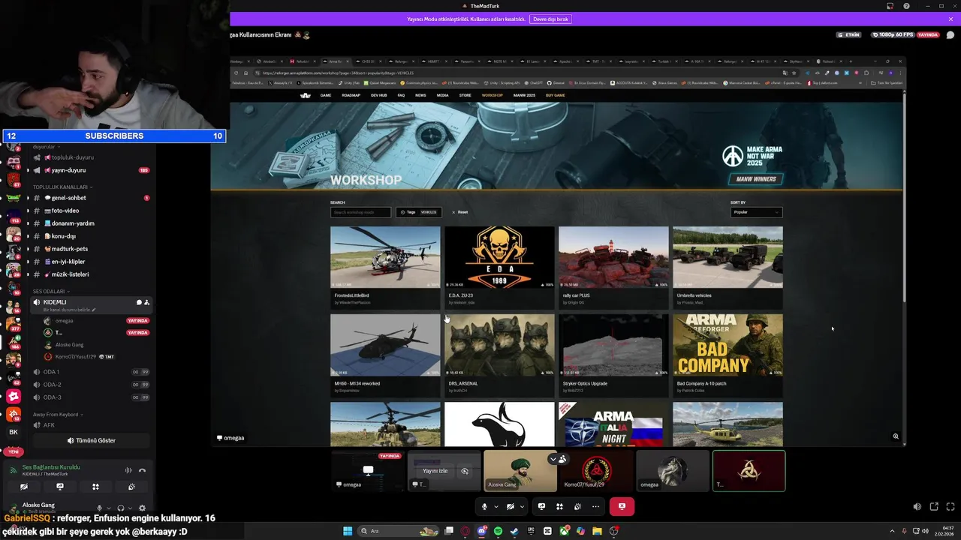
Task: Expand headphone output options arrow in user panel
Action: click(x=131, y=508)
